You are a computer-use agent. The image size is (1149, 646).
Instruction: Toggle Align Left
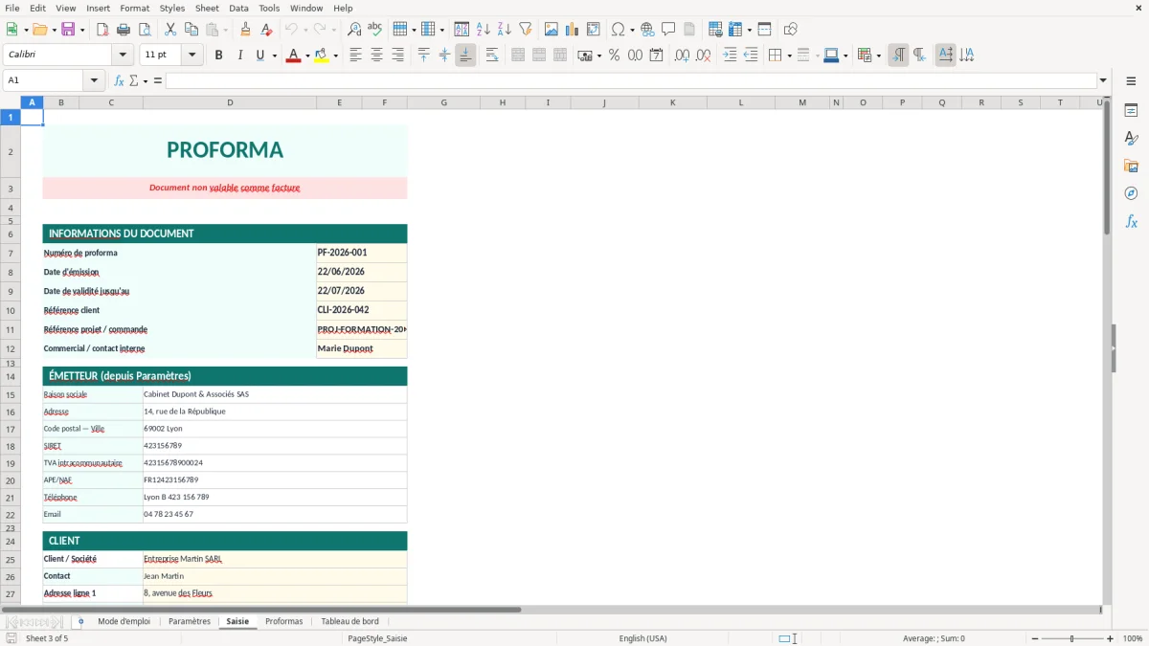coord(356,56)
